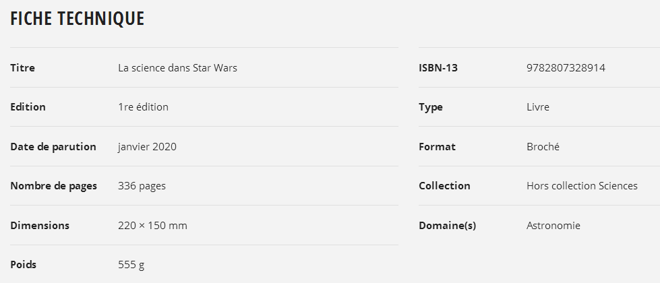Viewport: 660px width, 283px height.
Task: Click the 336 pages value
Action: 142,186
